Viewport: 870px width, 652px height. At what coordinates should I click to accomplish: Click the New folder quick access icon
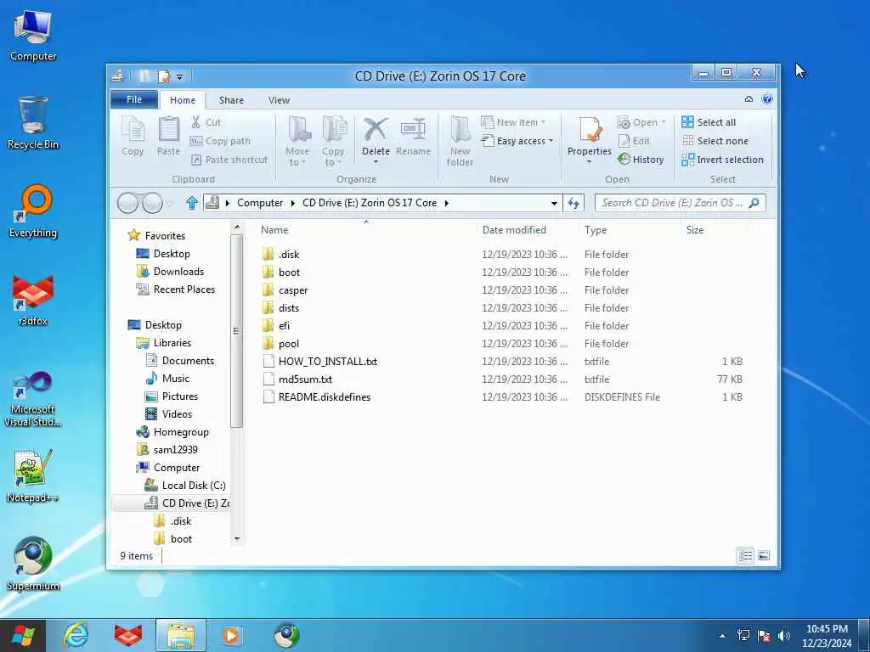pos(144,76)
